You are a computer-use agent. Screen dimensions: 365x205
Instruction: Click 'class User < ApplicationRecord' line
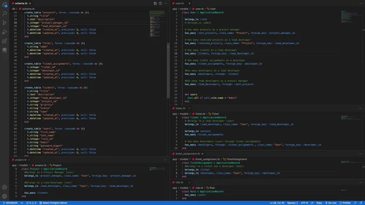point(202,12)
